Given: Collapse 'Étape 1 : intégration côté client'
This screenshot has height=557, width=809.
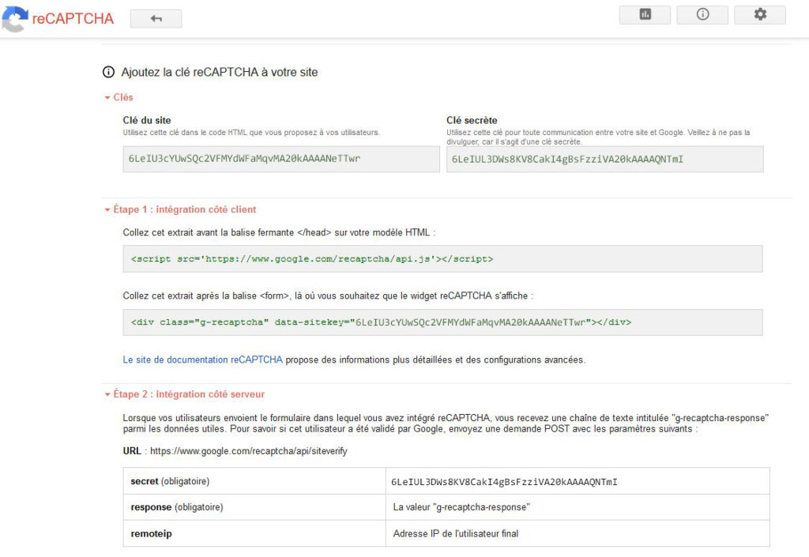Looking at the screenshot, I should (x=180, y=209).
